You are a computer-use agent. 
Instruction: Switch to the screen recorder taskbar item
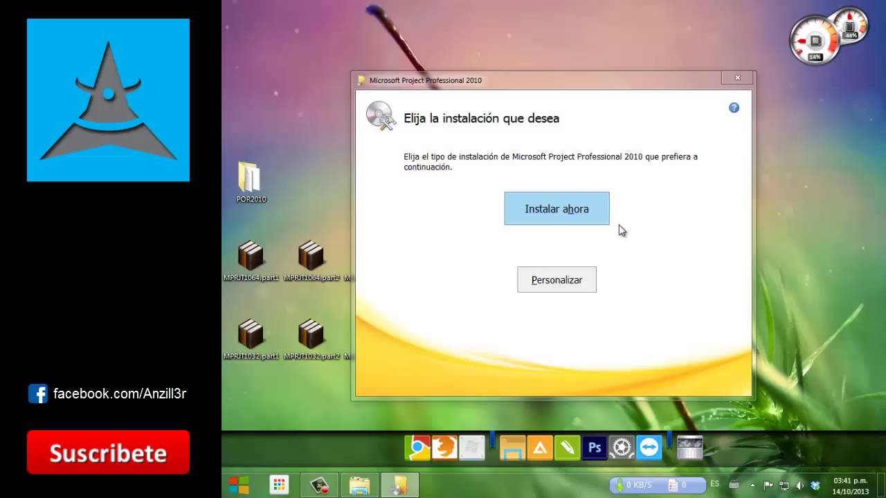(x=319, y=485)
